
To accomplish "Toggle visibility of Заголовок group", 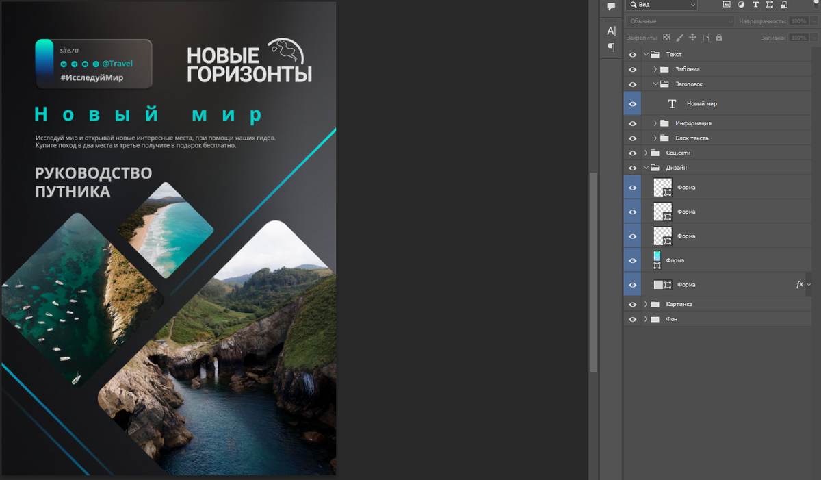I will [632, 84].
